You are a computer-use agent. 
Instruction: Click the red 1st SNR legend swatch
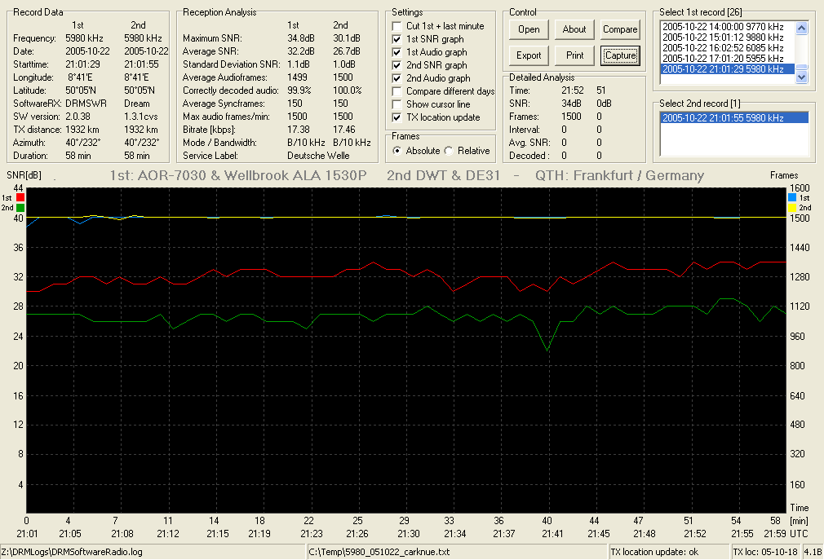pos(20,197)
